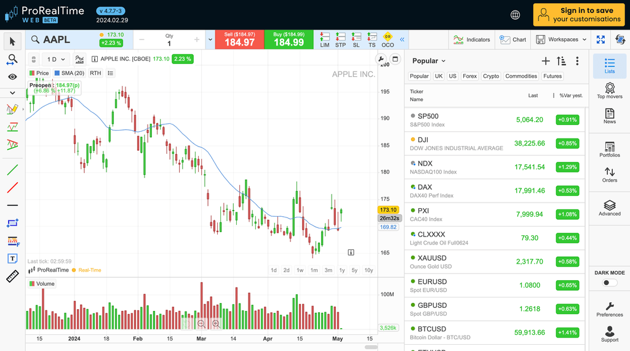The image size is (630, 351).
Task: Open the Popular list dropdown
Action: coord(429,61)
